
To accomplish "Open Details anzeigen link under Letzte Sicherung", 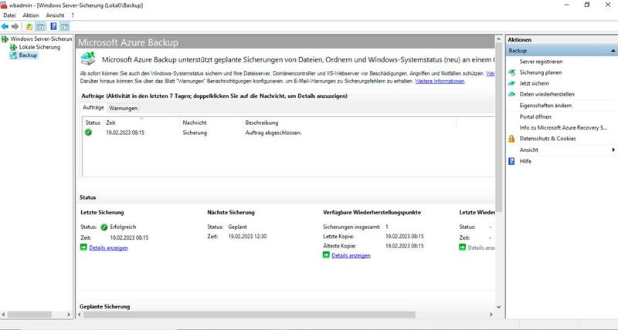I will point(108,247).
